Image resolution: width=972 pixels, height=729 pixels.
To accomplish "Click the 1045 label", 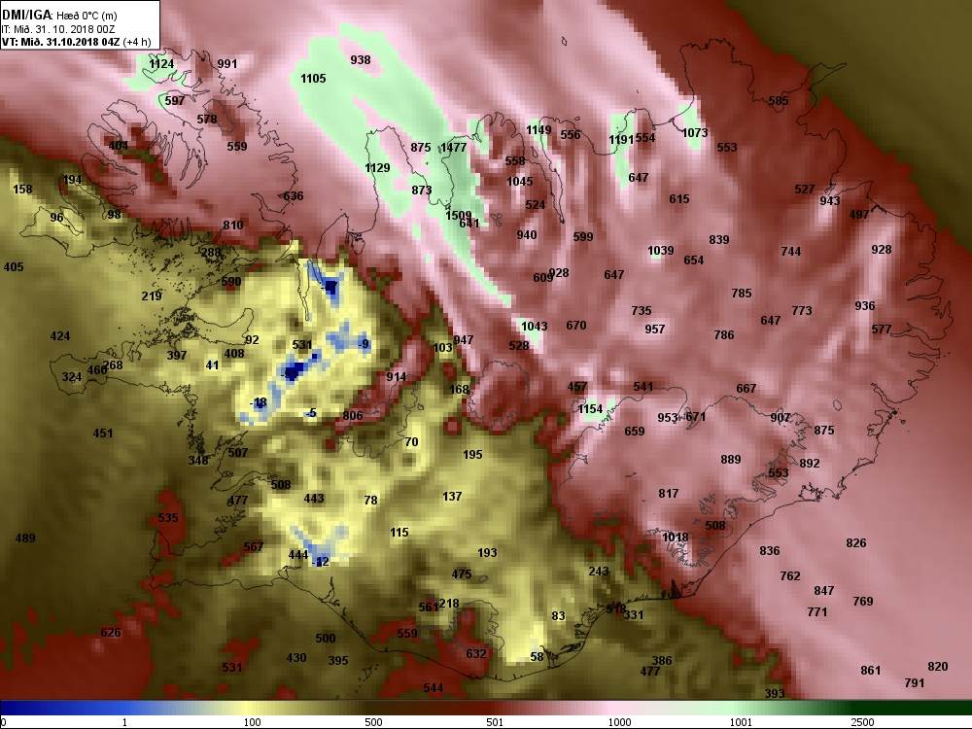I will tap(519, 182).
